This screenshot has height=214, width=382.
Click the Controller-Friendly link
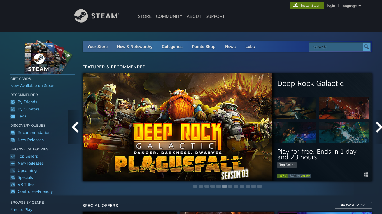[x=35, y=191]
